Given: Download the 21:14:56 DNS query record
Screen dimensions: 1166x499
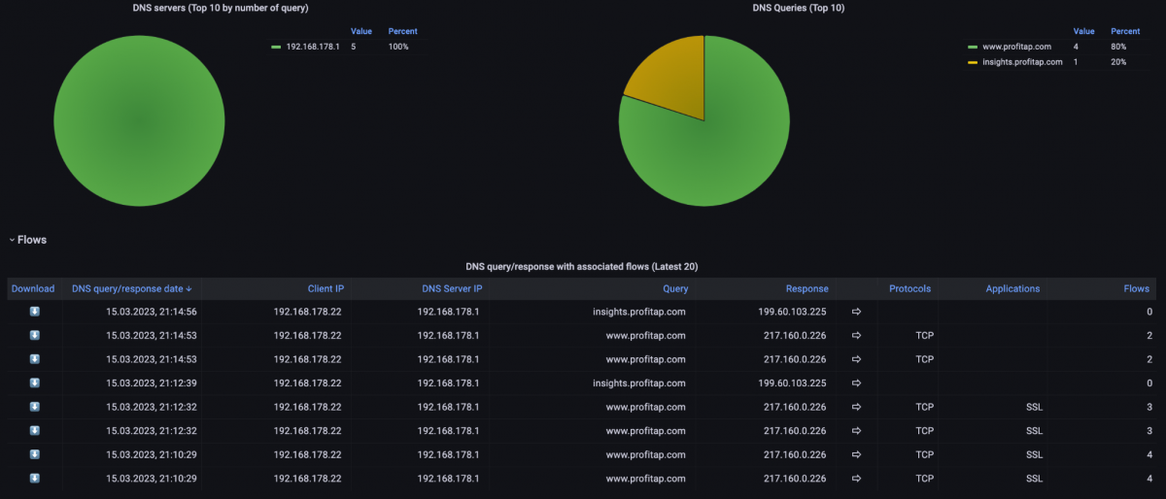Looking at the screenshot, I should pyautogui.click(x=34, y=312).
